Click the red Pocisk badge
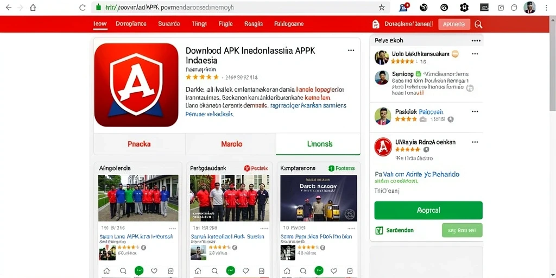 pos(256,168)
